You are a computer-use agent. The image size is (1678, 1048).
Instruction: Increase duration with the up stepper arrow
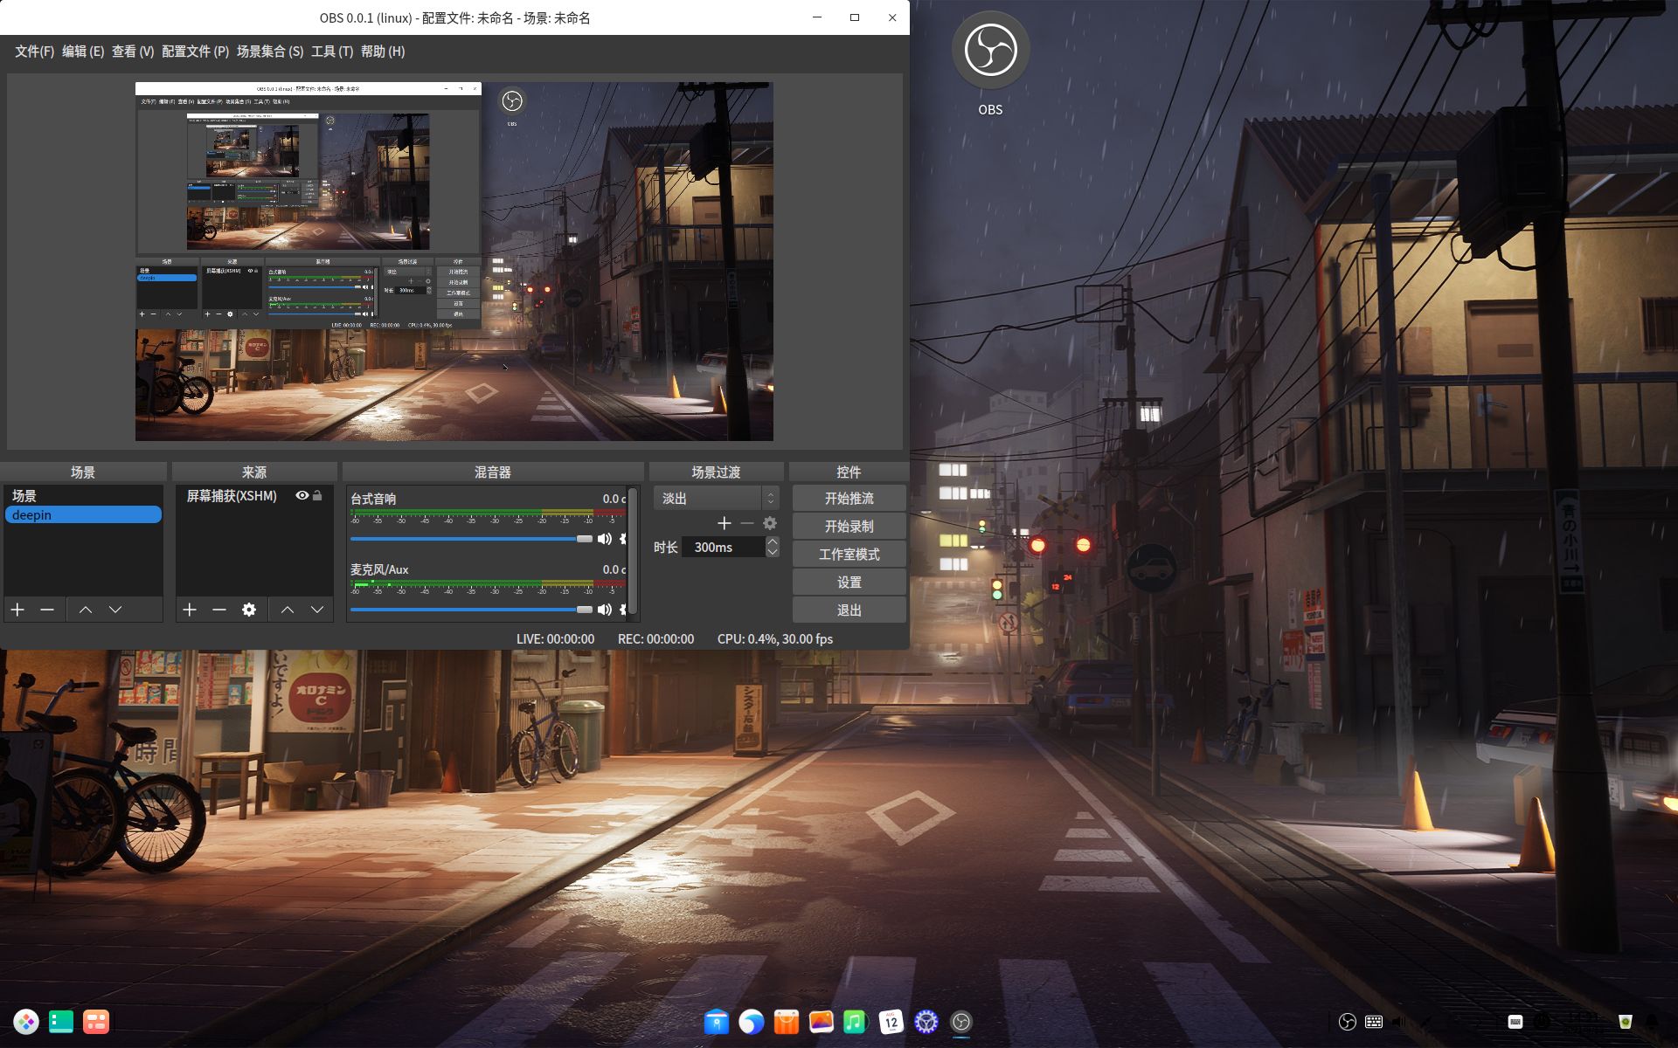click(773, 541)
